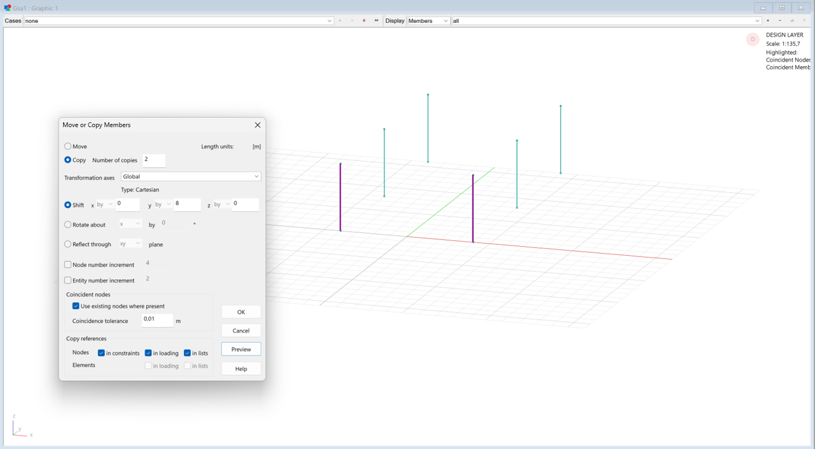Click the pink Design Layer 'D' badge

[753, 39]
